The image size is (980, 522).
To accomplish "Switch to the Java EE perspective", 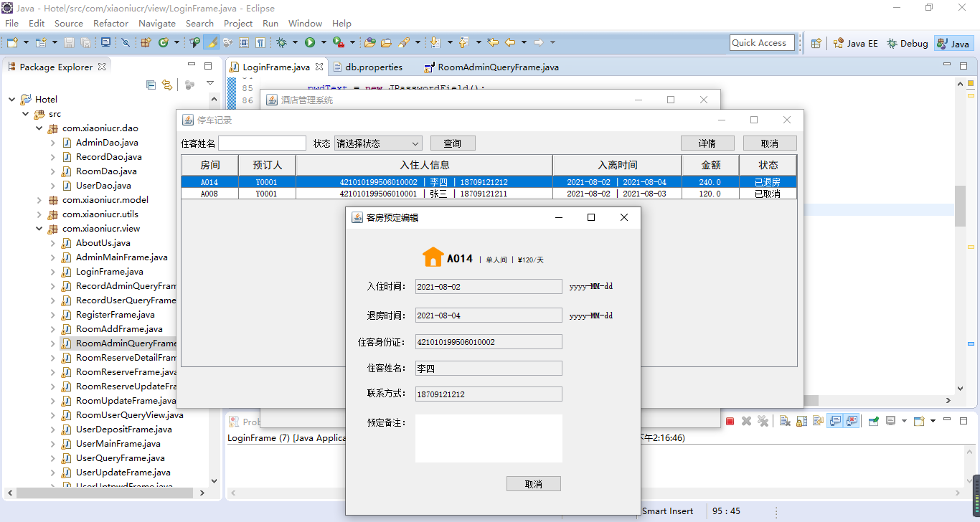I will [x=855, y=43].
